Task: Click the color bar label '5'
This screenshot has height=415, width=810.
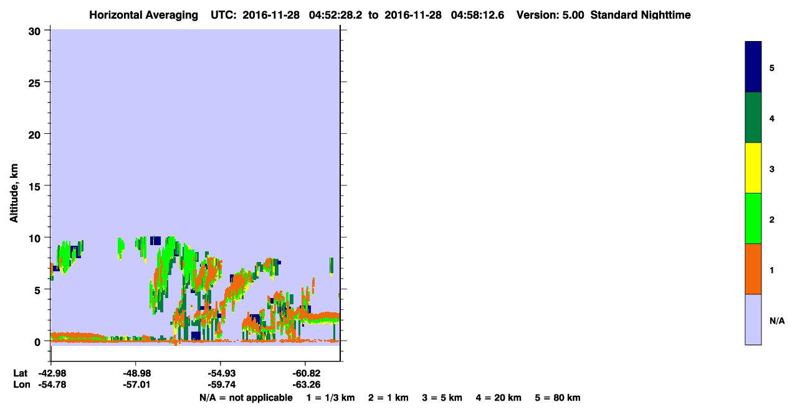Action: pyautogui.click(x=772, y=67)
